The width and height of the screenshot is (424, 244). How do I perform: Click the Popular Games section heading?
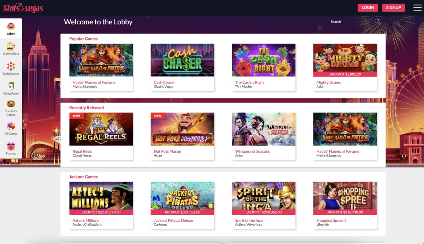coord(83,39)
